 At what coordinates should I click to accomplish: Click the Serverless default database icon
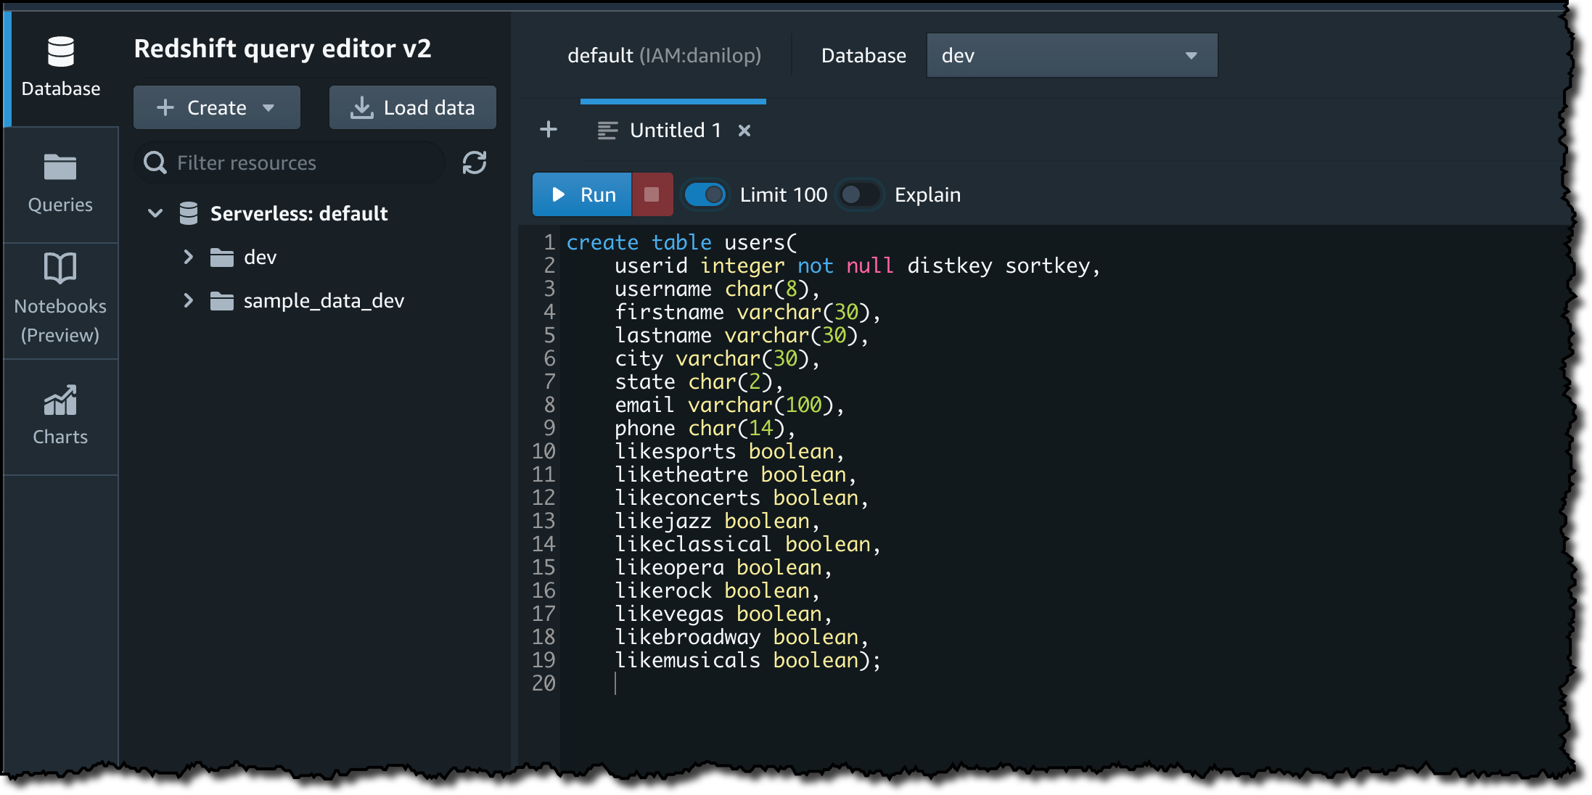[x=189, y=213]
